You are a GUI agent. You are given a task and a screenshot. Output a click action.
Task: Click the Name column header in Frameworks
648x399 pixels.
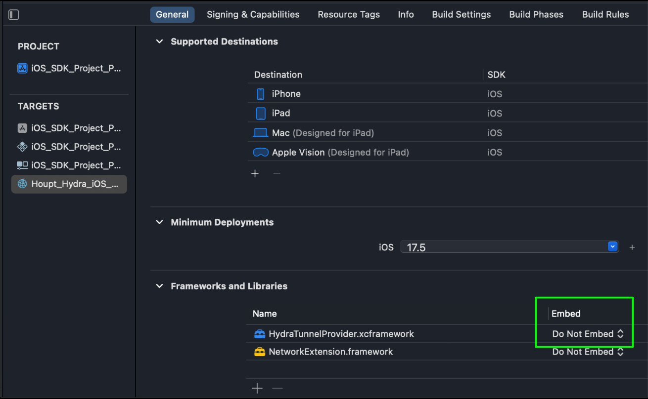click(x=265, y=314)
